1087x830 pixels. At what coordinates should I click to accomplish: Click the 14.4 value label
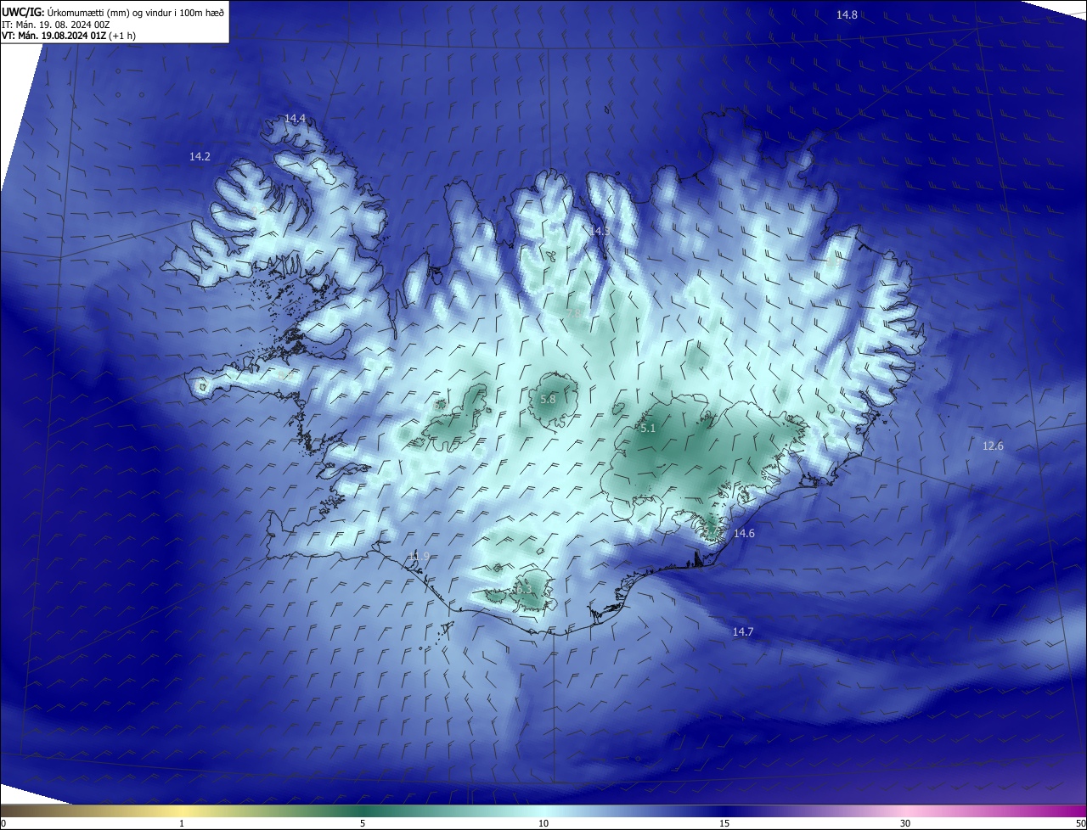(x=295, y=118)
